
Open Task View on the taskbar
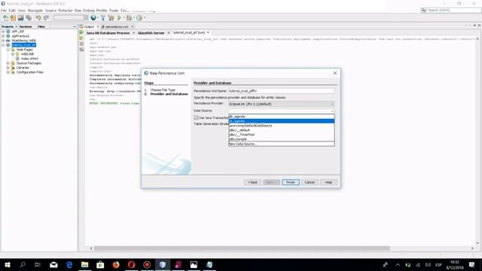[x=38, y=264]
